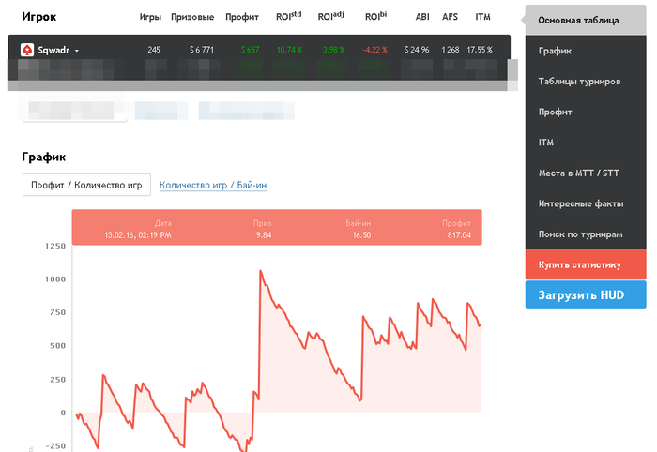Click the Игрок column header

coord(39,17)
